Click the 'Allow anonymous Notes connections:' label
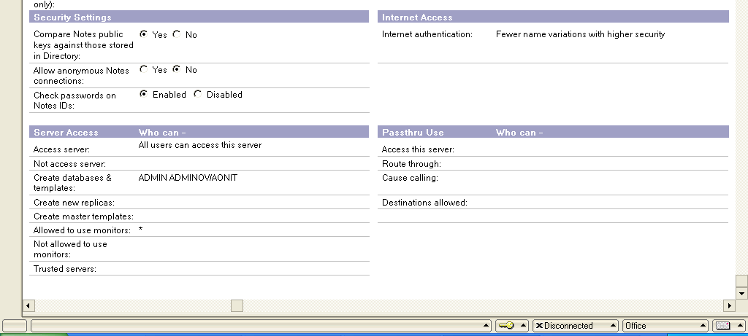The image size is (748, 336). pyautogui.click(x=82, y=75)
